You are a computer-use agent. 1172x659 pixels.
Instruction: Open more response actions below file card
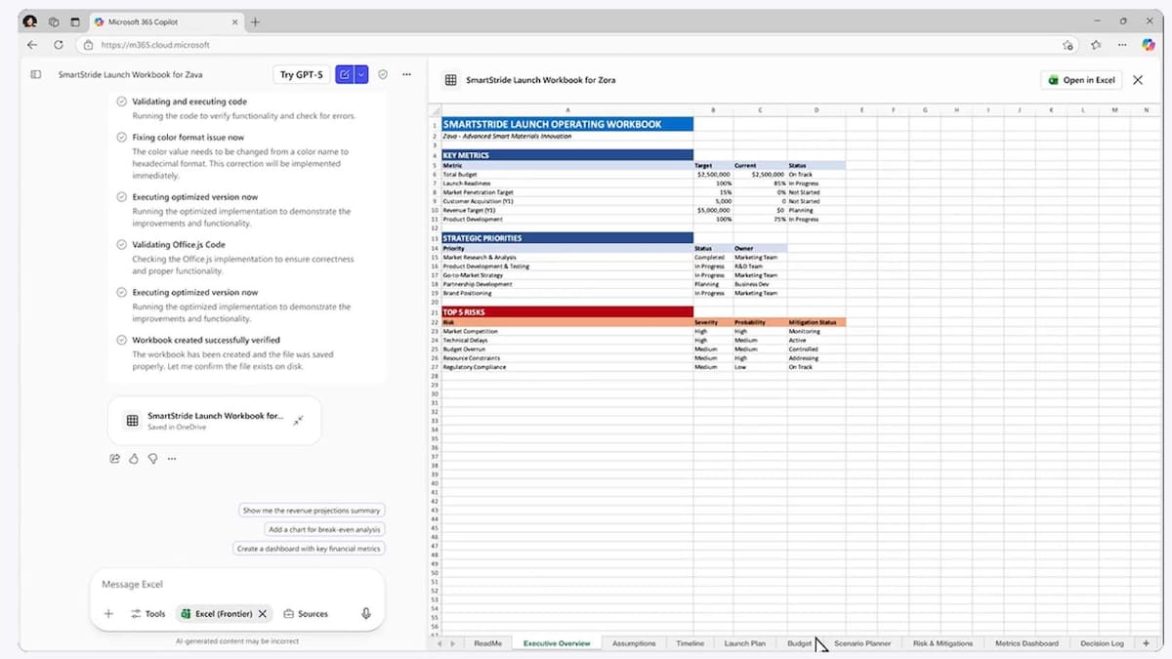[x=172, y=458]
